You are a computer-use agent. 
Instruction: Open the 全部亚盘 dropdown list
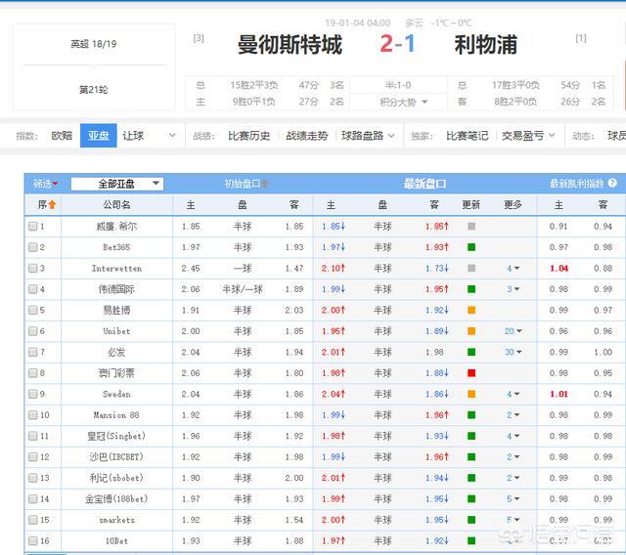point(116,184)
